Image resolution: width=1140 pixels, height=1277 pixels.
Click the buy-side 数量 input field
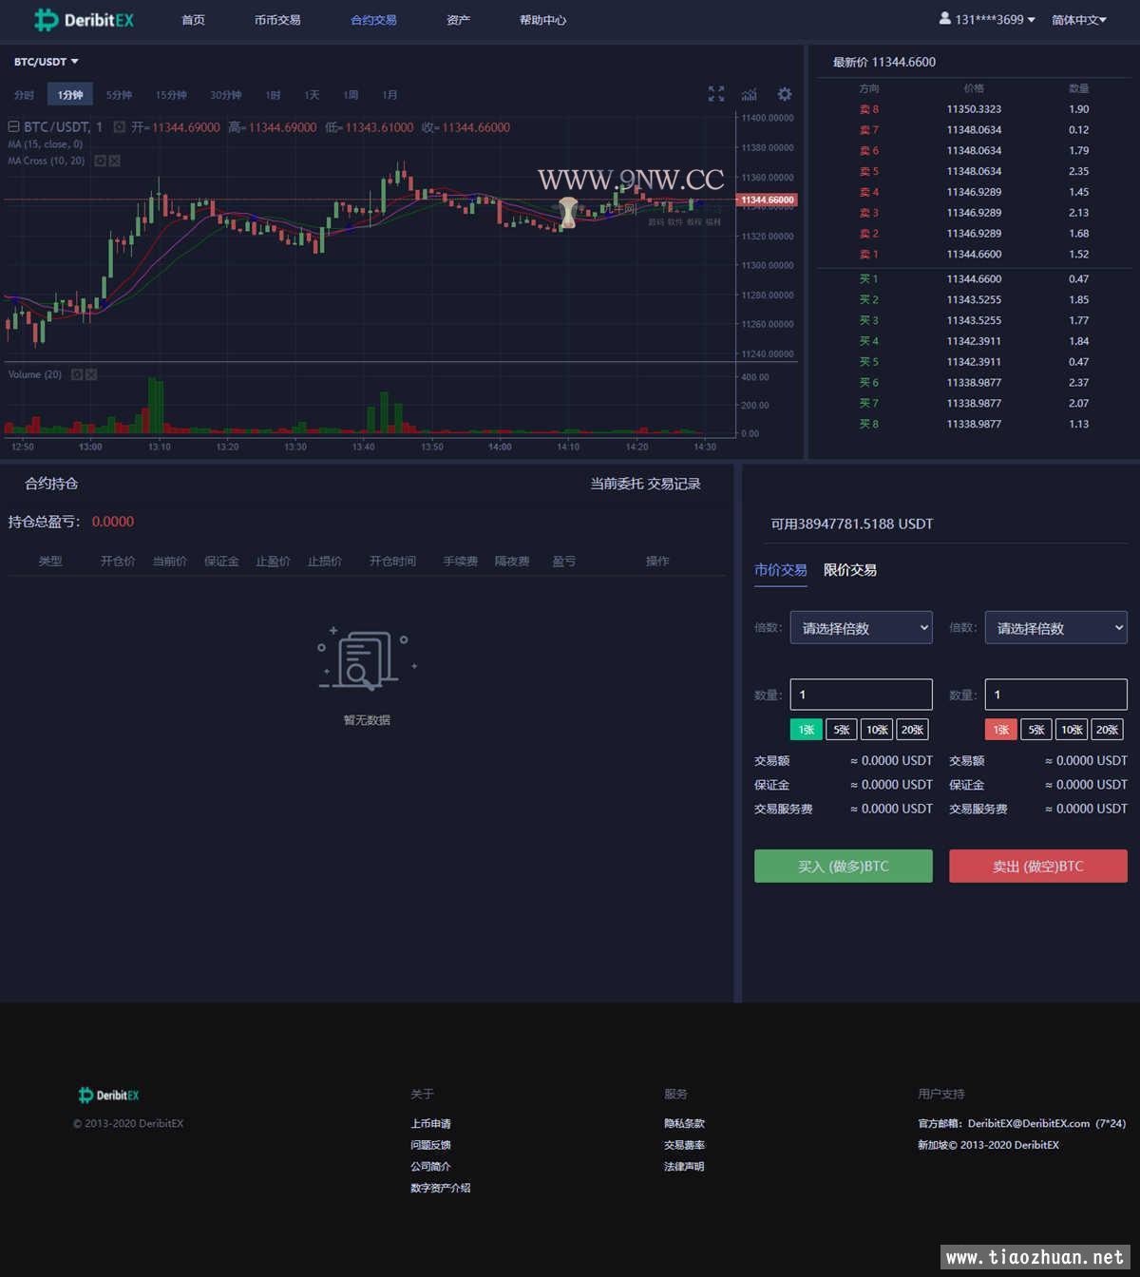pos(862,695)
